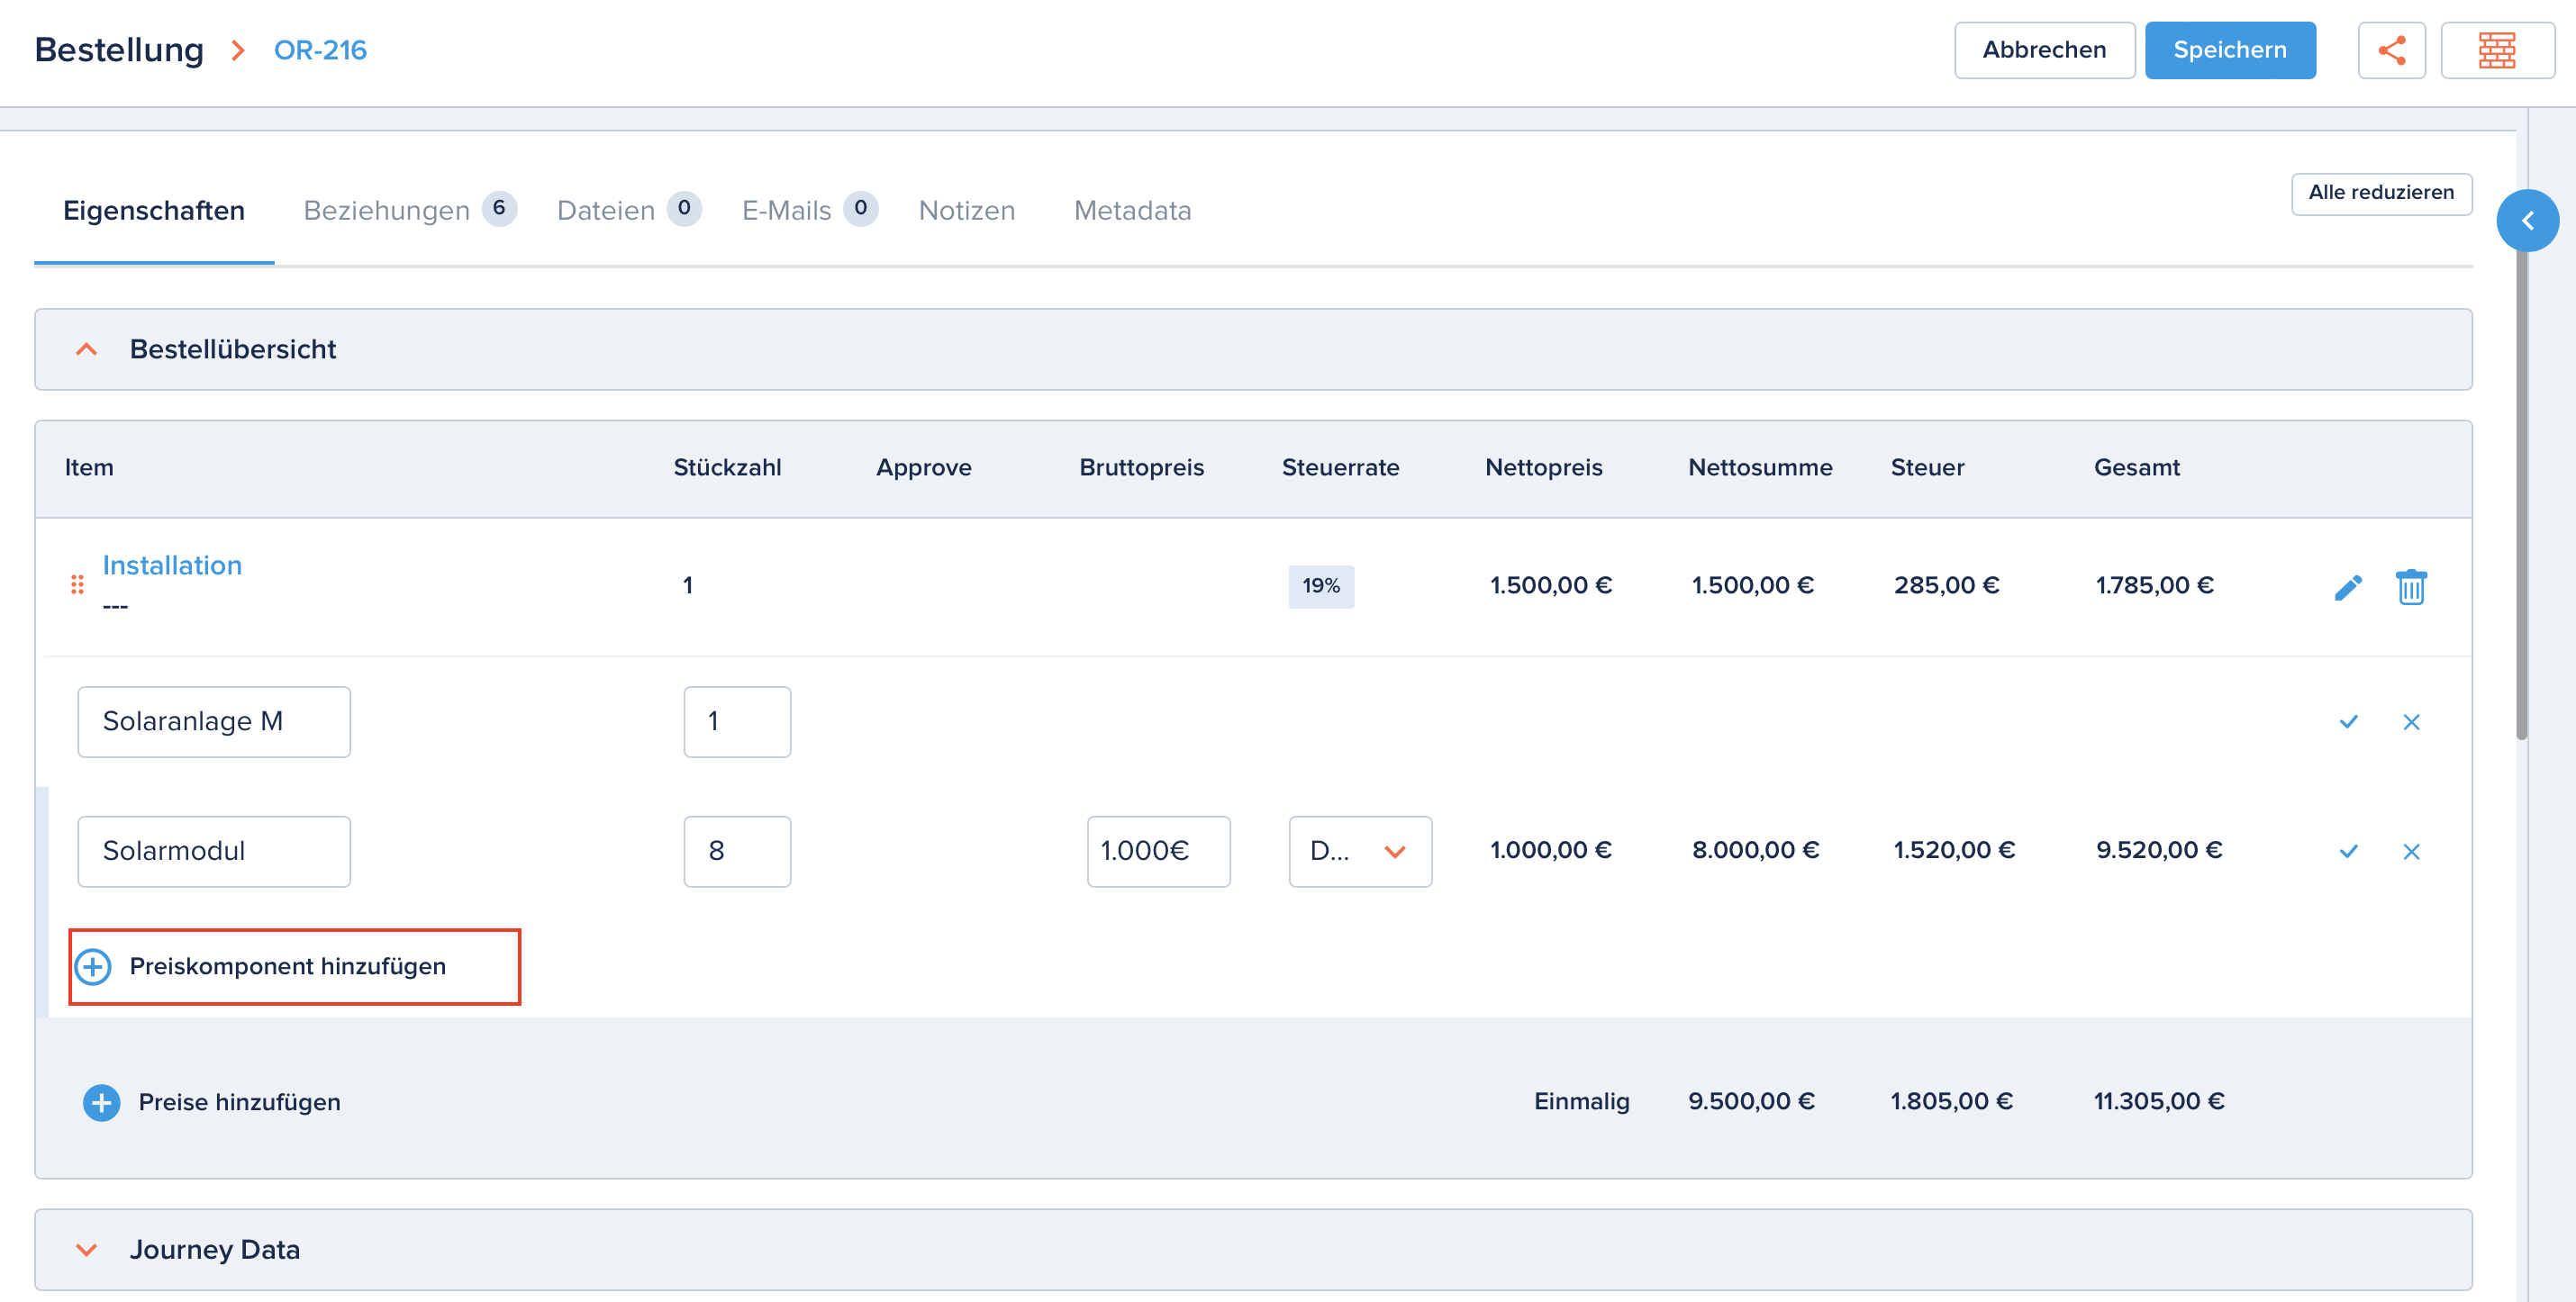Click the Steuerrate column header
This screenshot has height=1302, width=2576.
[x=1340, y=468]
